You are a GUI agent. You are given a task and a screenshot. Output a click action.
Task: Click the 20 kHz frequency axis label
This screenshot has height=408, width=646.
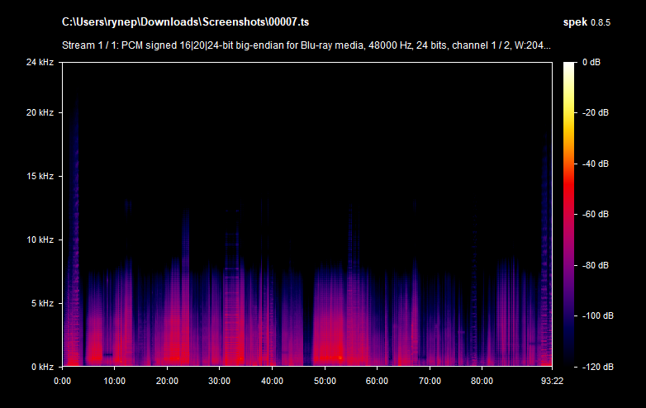tap(39, 112)
